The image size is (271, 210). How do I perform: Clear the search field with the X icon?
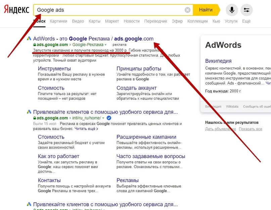187,10
